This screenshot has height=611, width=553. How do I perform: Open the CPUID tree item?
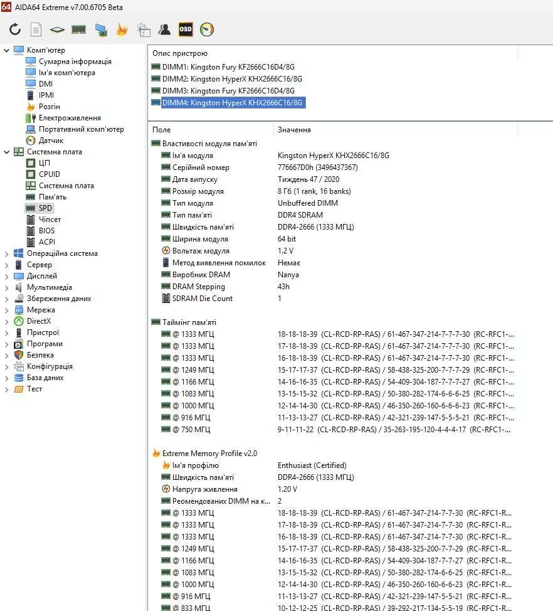(x=49, y=174)
